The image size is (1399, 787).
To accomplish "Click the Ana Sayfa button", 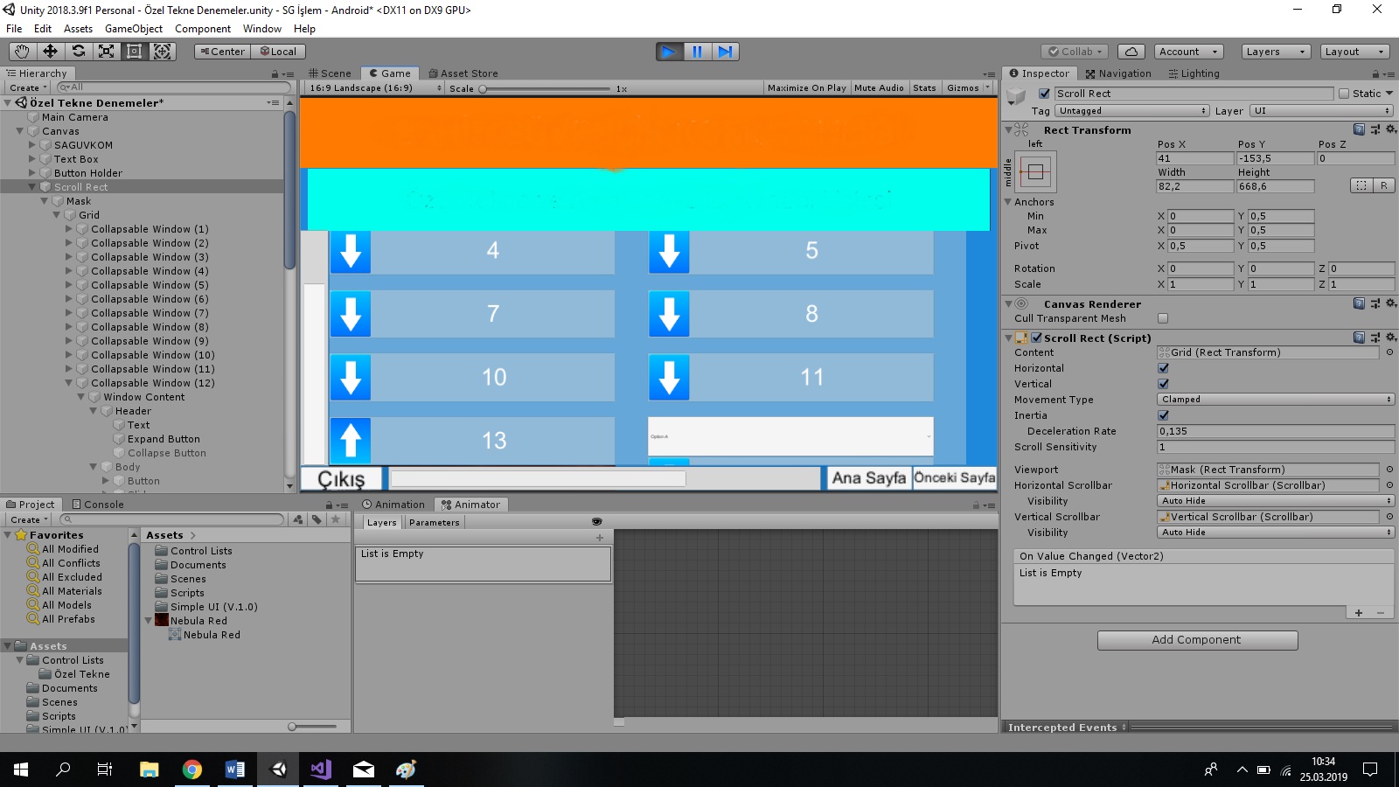I will 868,477.
